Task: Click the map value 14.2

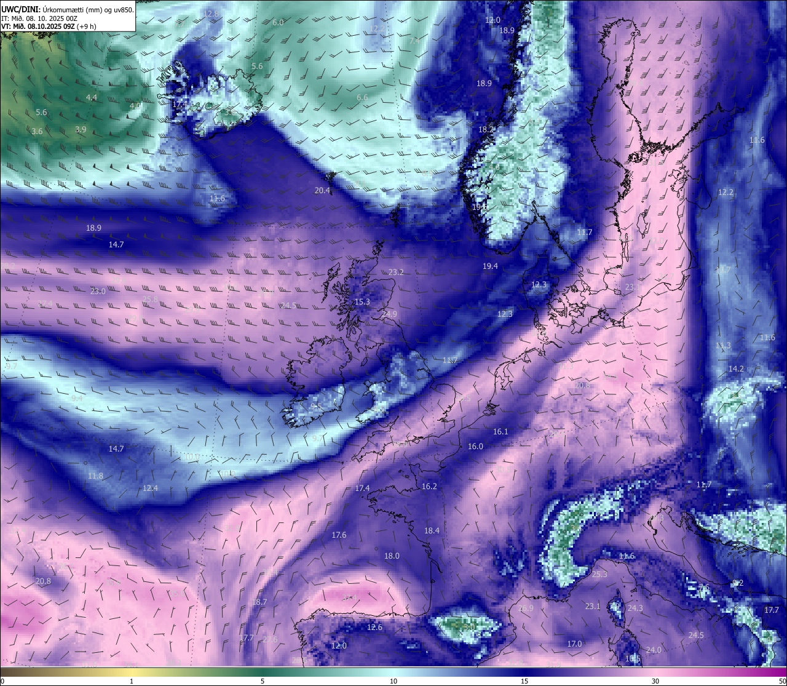Action: click(x=736, y=369)
